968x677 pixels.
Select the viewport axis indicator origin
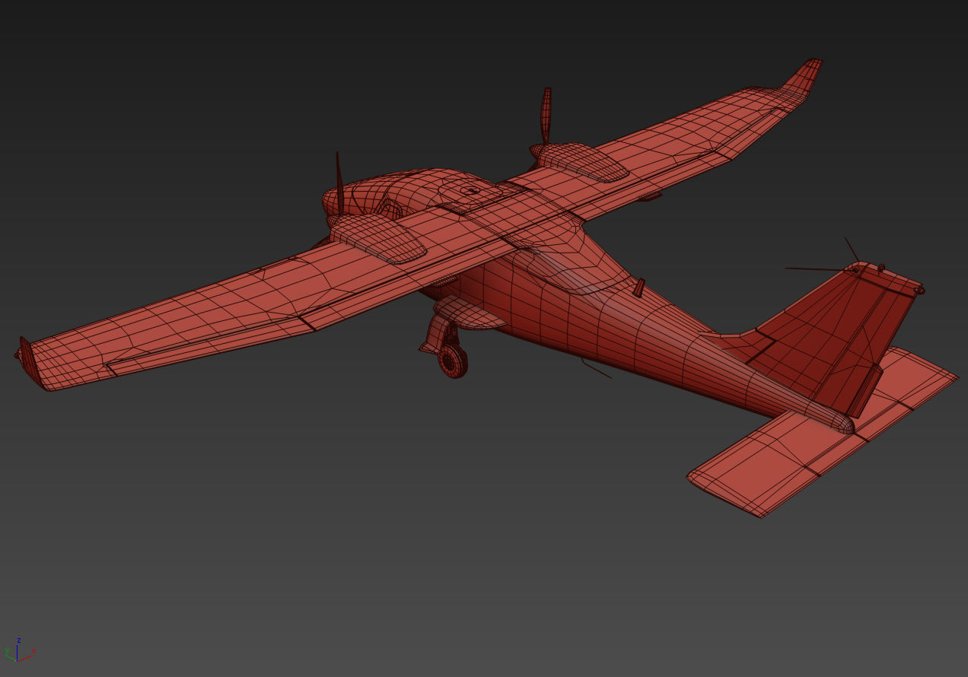point(17,661)
